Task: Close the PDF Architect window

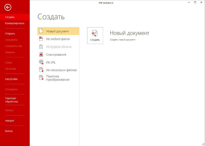Action: pyautogui.click(x=201, y=2)
